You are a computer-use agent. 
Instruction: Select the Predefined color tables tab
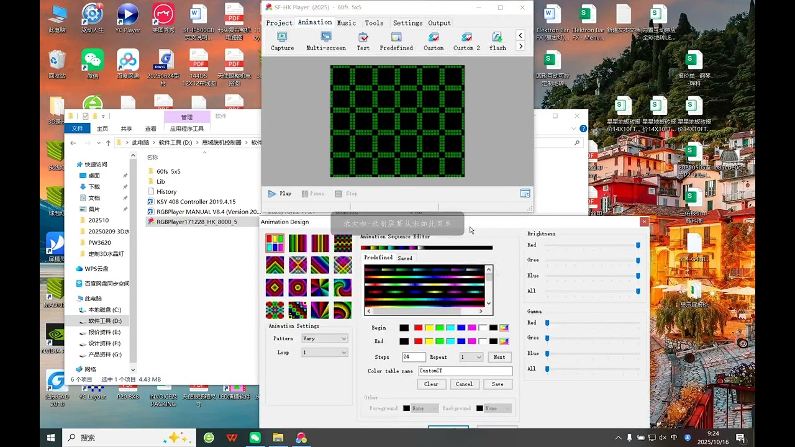click(x=378, y=258)
